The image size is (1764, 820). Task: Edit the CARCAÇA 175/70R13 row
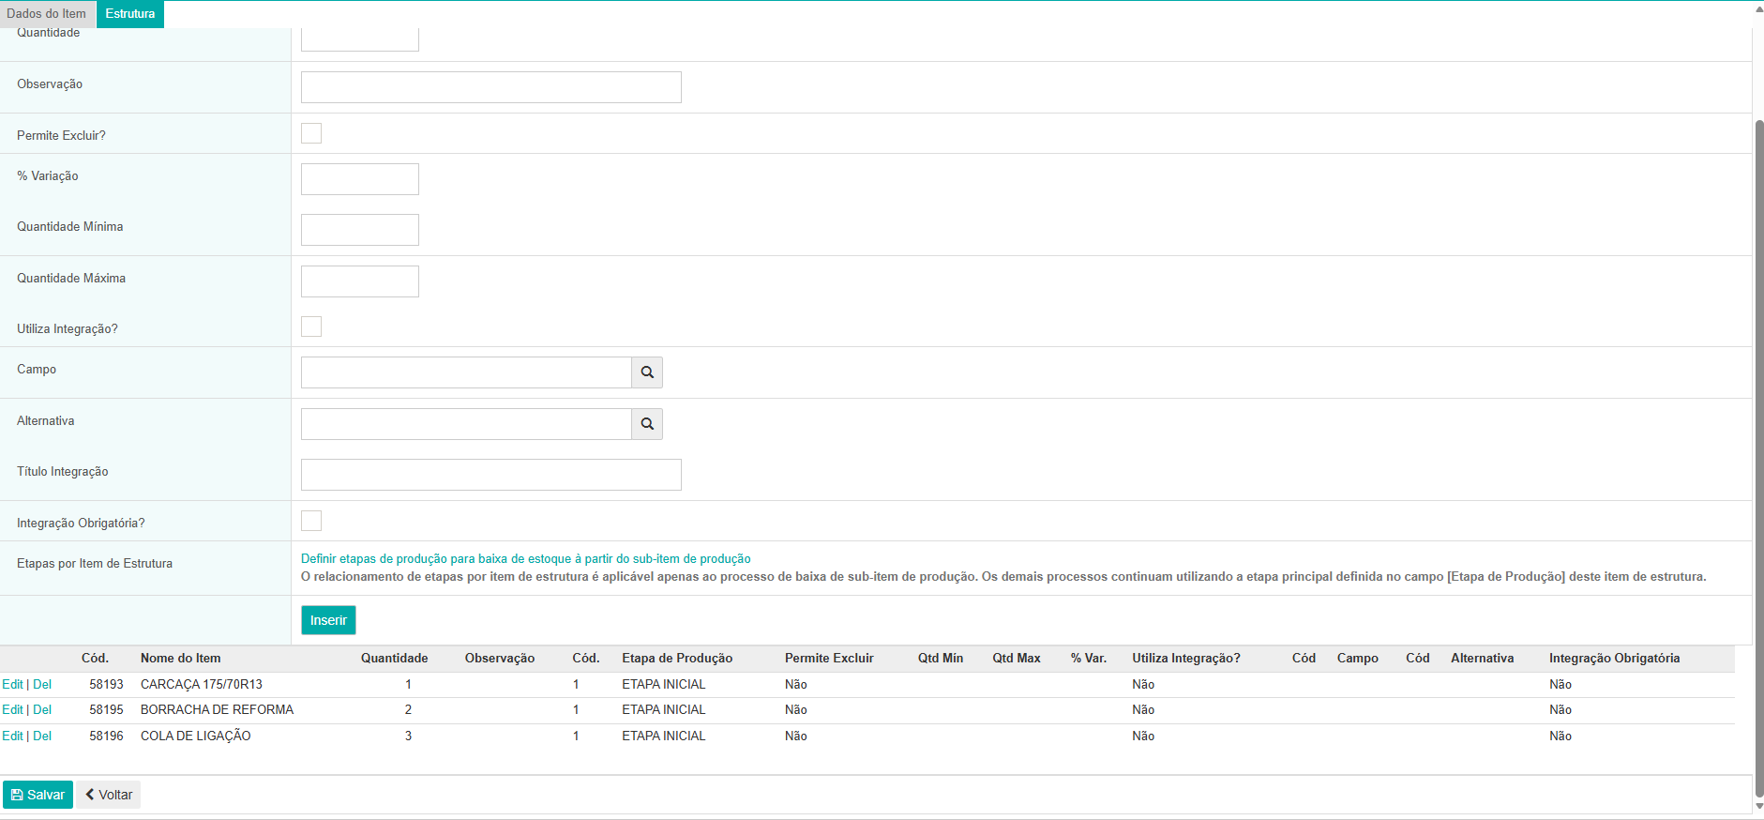coord(12,685)
